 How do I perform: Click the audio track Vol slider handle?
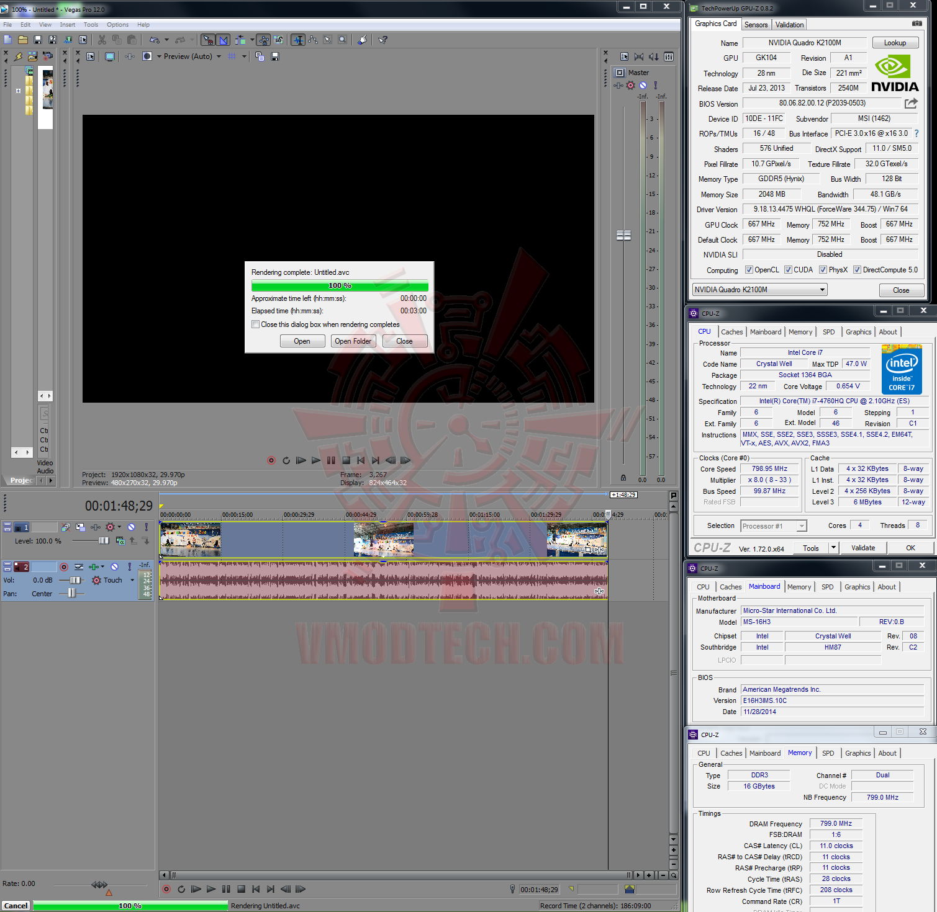click(x=75, y=581)
